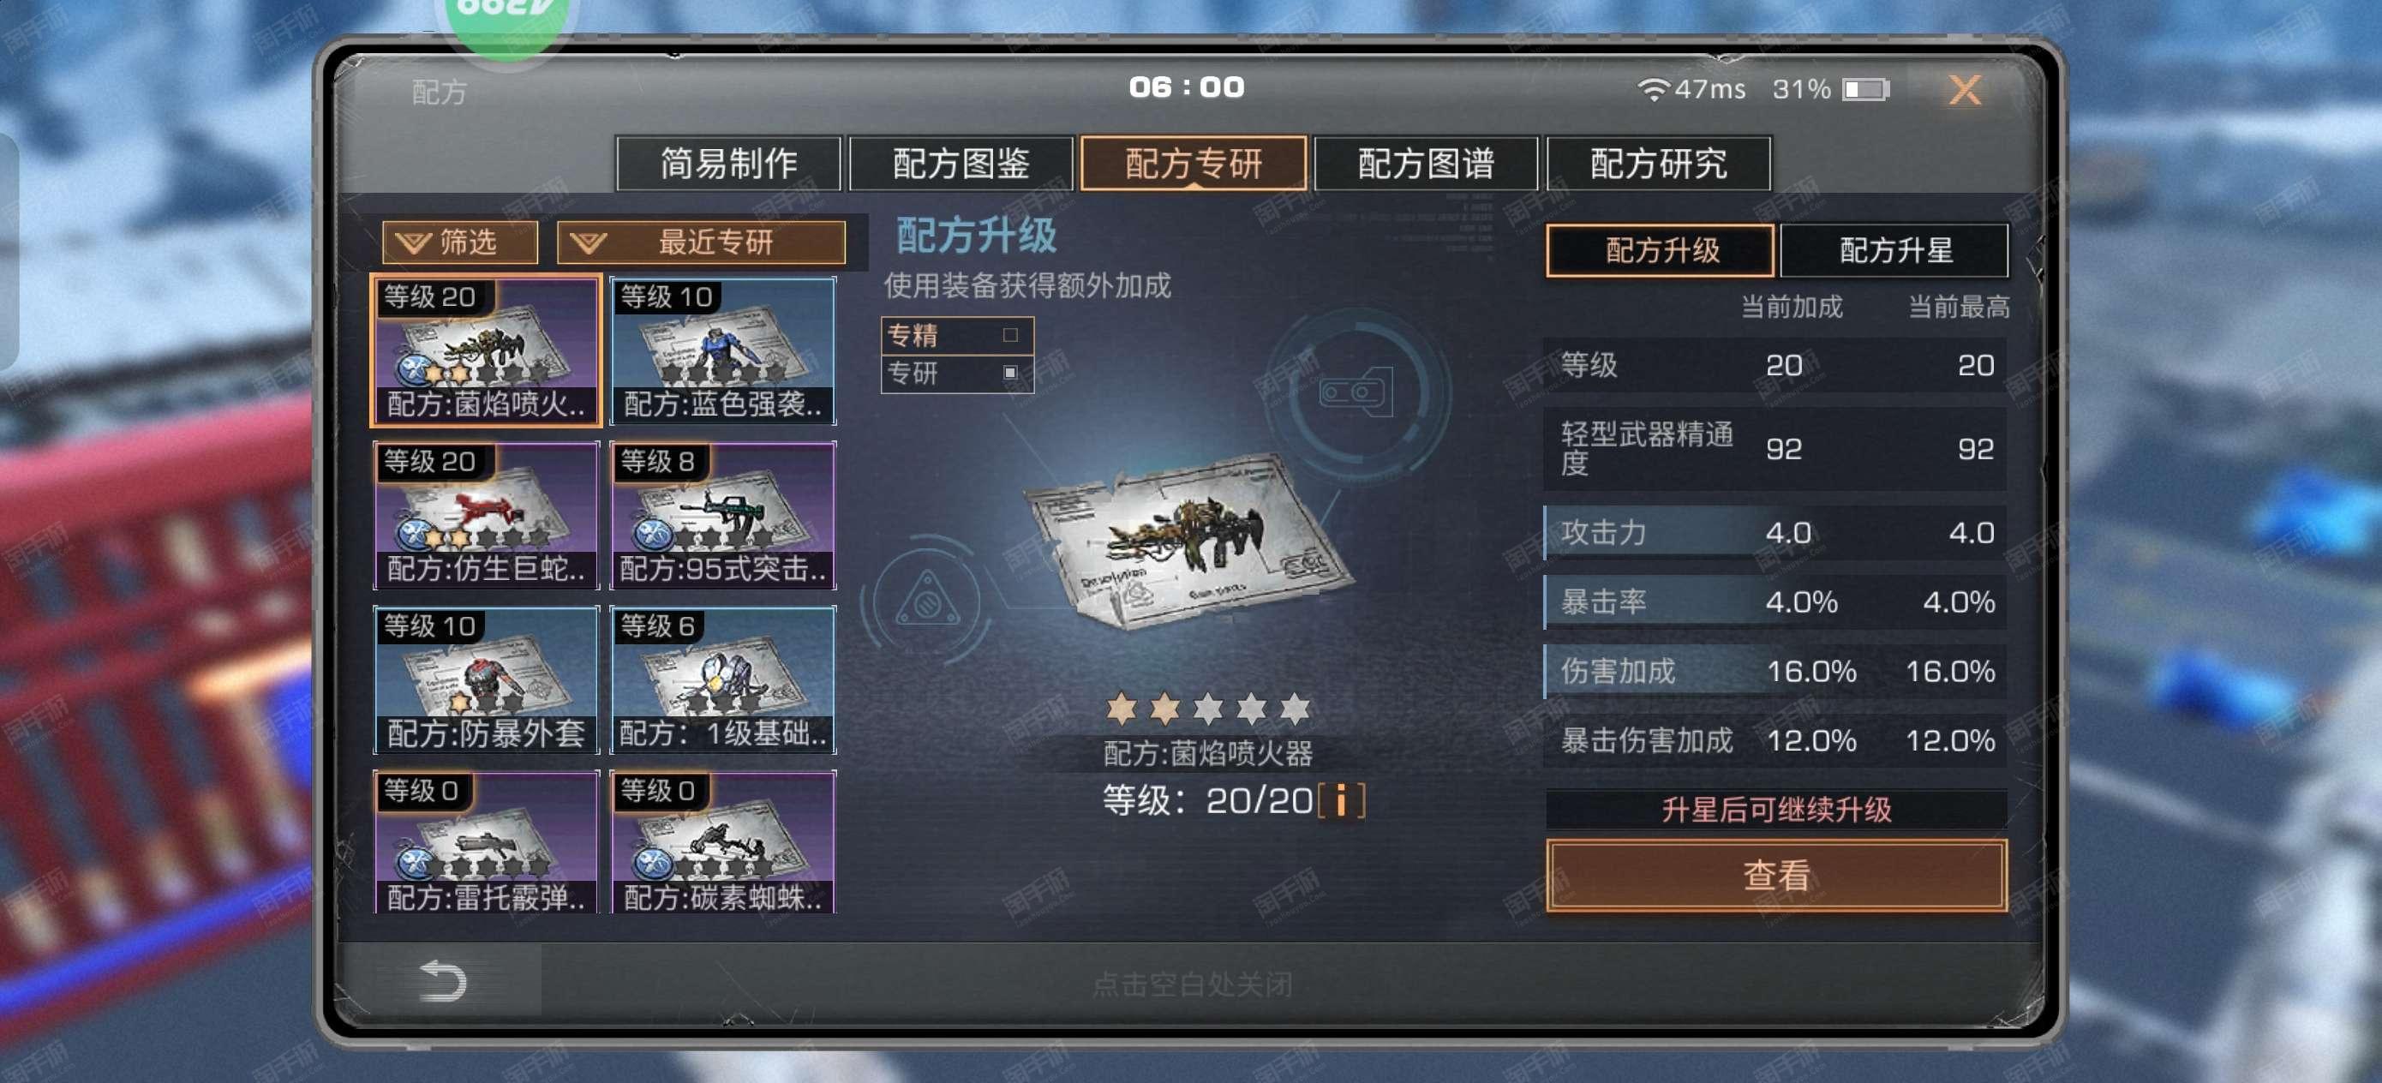This screenshot has width=2382, height=1083.
Task: Open the 配方研究 tab
Action: [x=1658, y=164]
